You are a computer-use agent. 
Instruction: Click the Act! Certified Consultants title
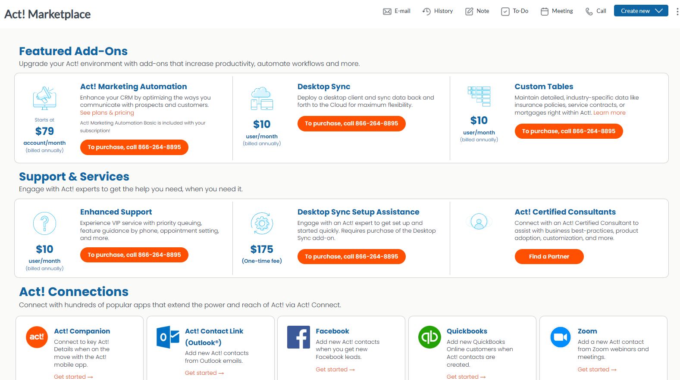(565, 212)
